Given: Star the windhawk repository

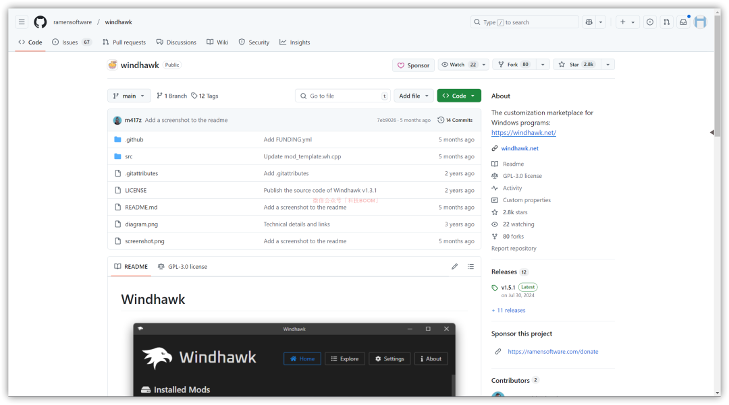Looking at the screenshot, I should (x=576, y=65).
